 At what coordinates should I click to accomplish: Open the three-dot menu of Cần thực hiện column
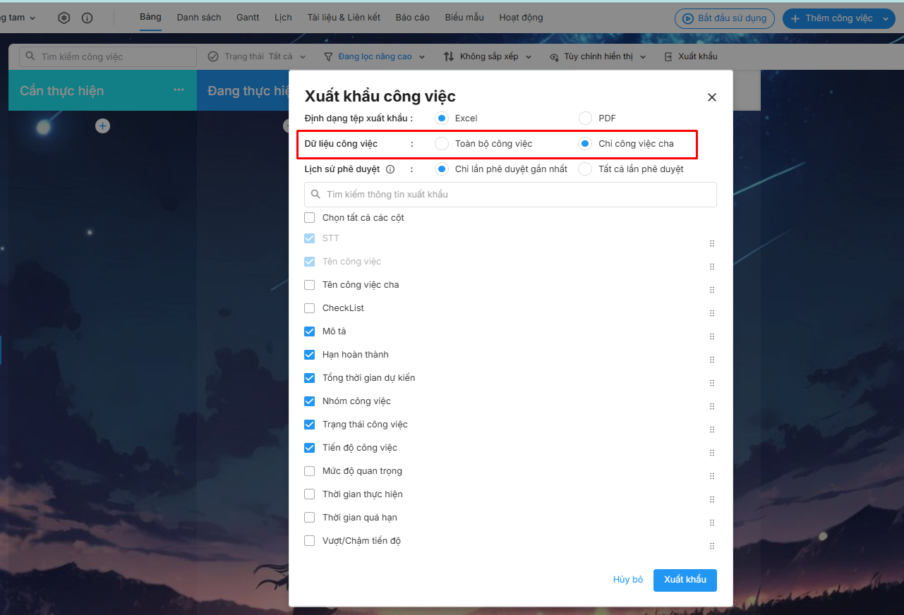click(x=179, y=90)
